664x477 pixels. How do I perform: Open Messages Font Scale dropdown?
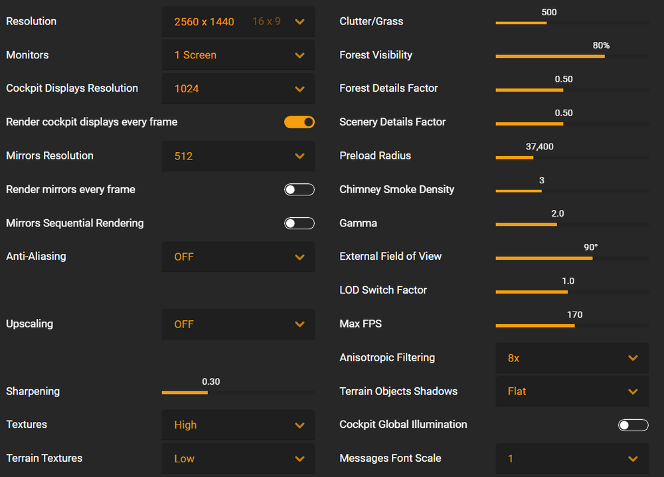[x=572, y=458]
